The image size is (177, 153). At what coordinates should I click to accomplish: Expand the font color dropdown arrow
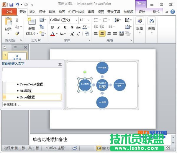click(x=57, y=34)
